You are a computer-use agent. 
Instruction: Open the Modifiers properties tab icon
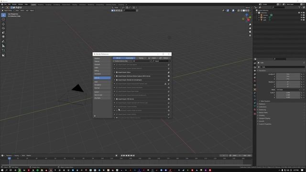point(255,93)
